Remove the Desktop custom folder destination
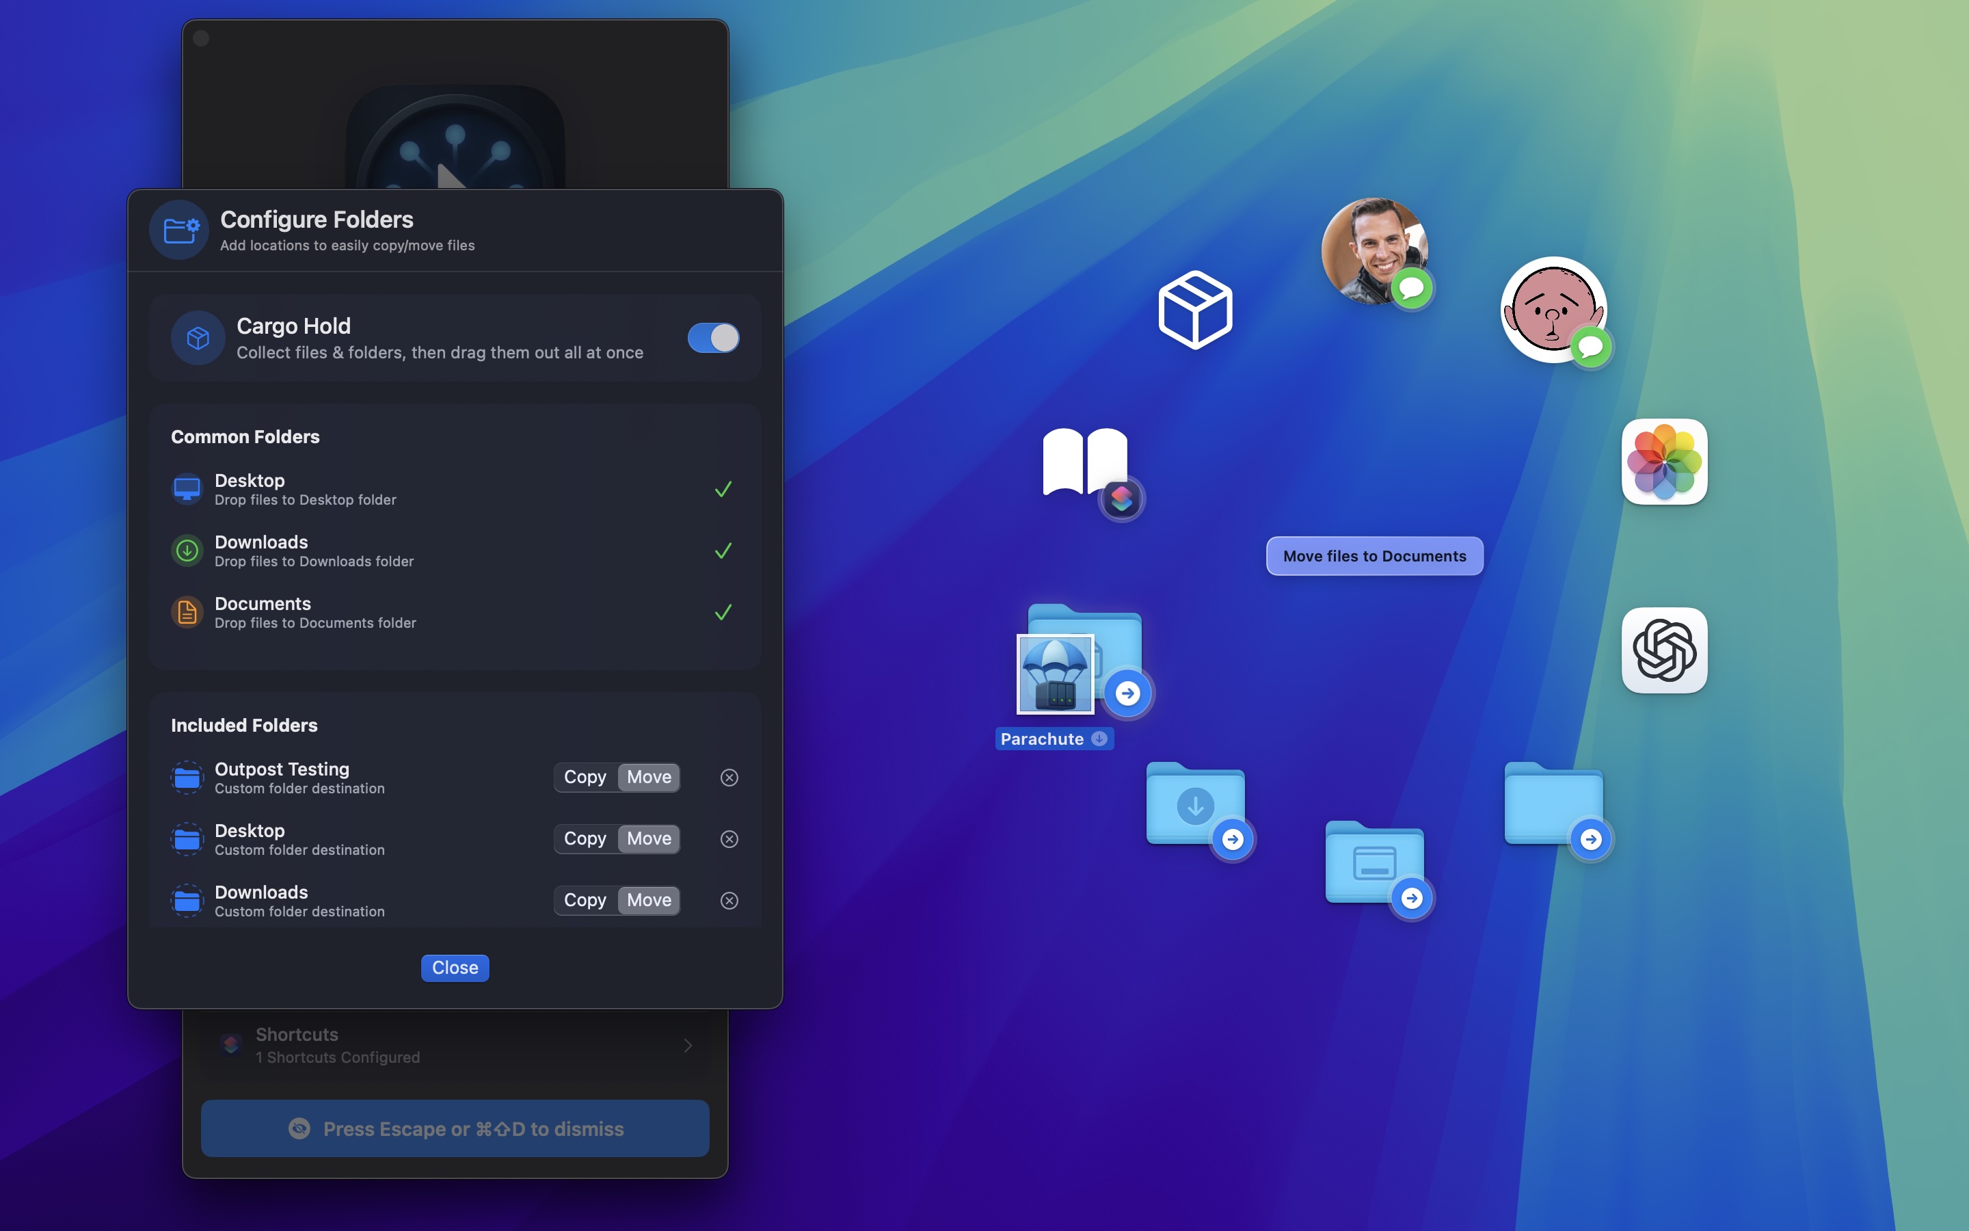1969x1231 pixels. (728, 838)
